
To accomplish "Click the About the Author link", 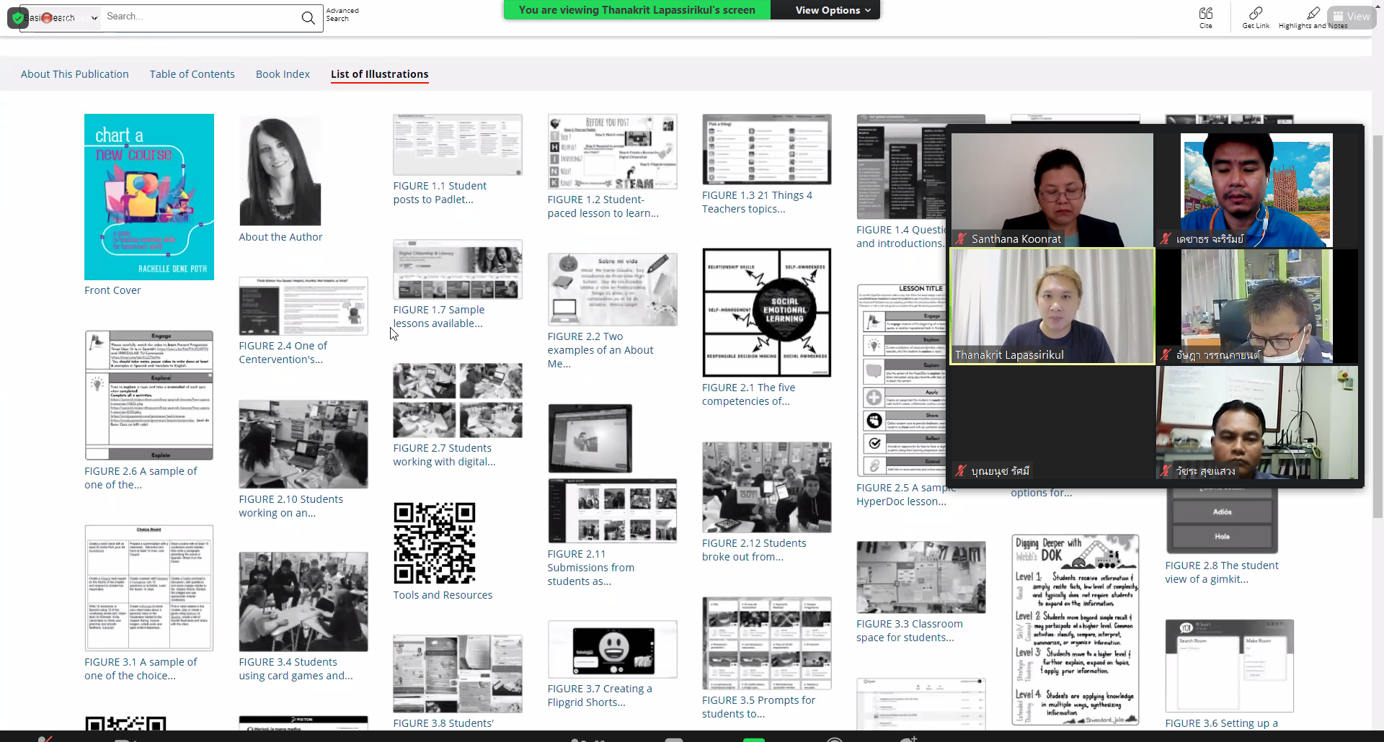I will click(x=280, y=237).
